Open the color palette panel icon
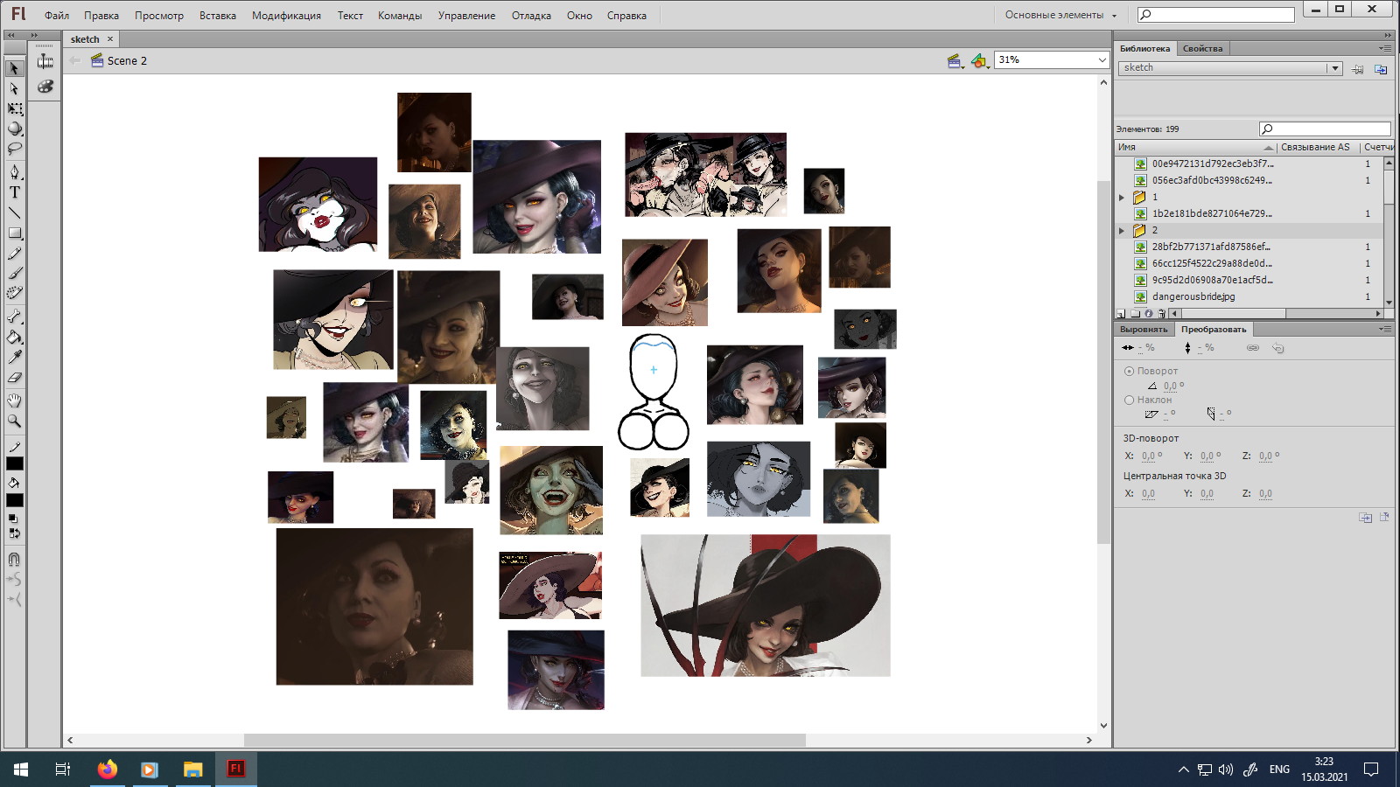The image size is (1400, 787). pyautogui.click(x=45, y=87)
